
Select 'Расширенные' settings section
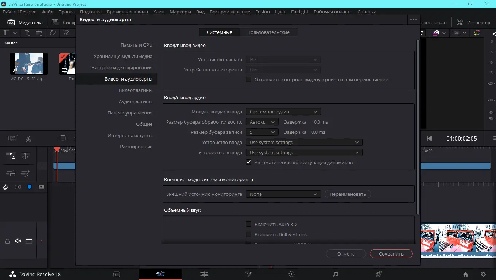(x=136, y=147)
